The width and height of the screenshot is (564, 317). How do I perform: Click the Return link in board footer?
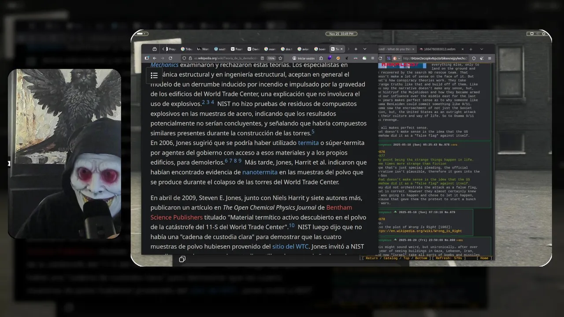(x=371, y=258)
